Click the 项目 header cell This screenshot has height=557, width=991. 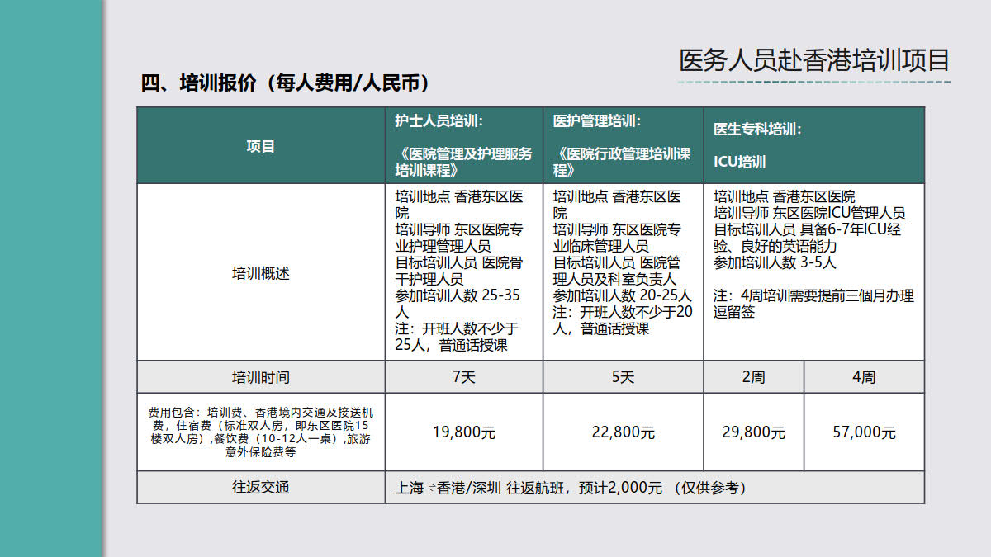point(261,146)
